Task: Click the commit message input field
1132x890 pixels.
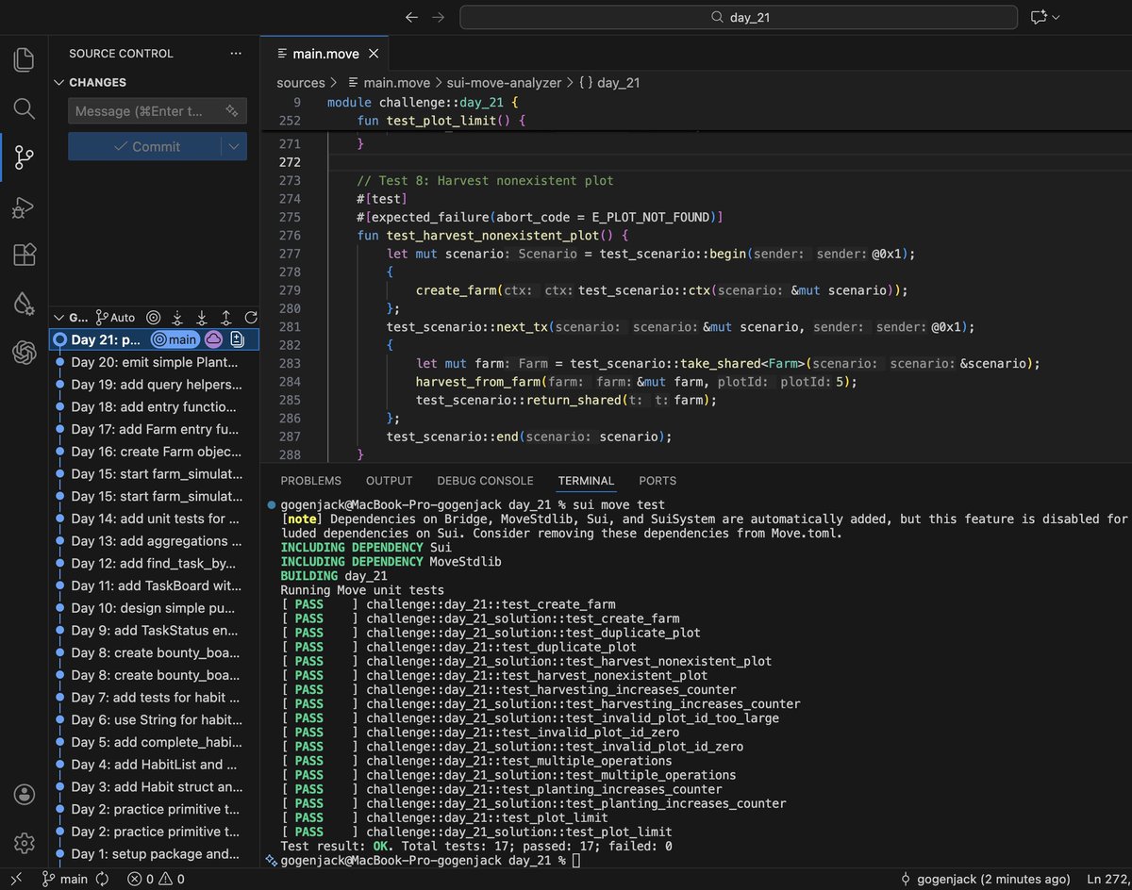Action: pyautogui.click(x=147, y=111)
